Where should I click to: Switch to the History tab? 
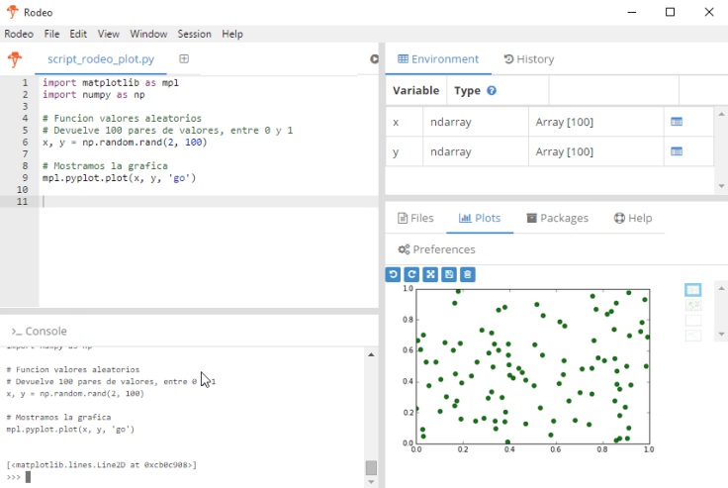point(528,59)
